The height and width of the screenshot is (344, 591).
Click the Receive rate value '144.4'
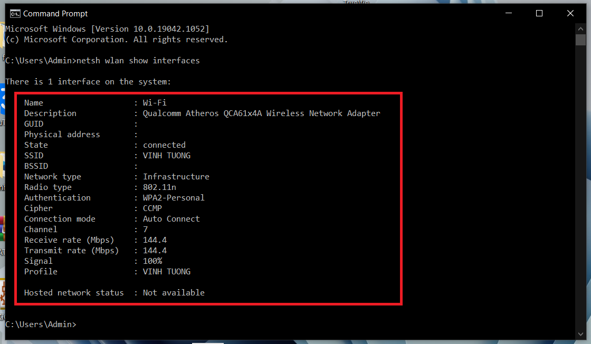click(155, 240)
